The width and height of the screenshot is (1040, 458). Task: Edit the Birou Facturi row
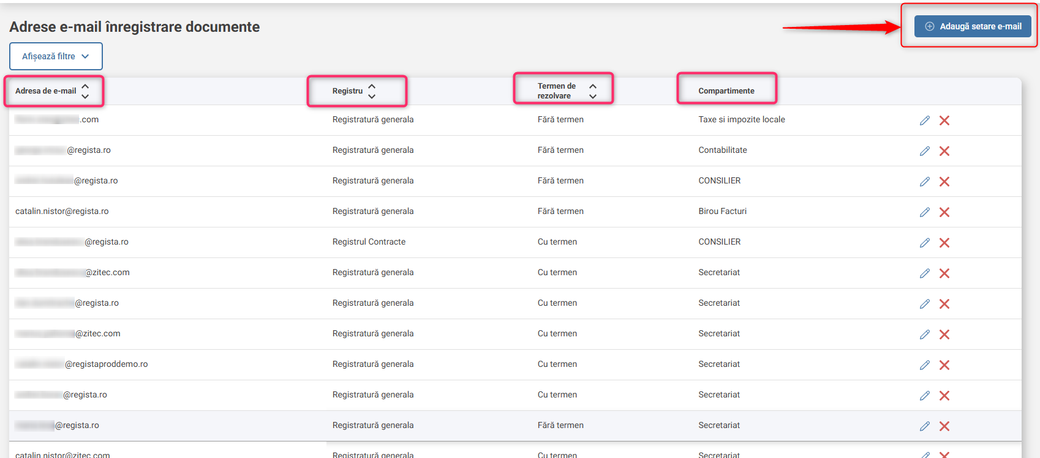tap(925, 212)
